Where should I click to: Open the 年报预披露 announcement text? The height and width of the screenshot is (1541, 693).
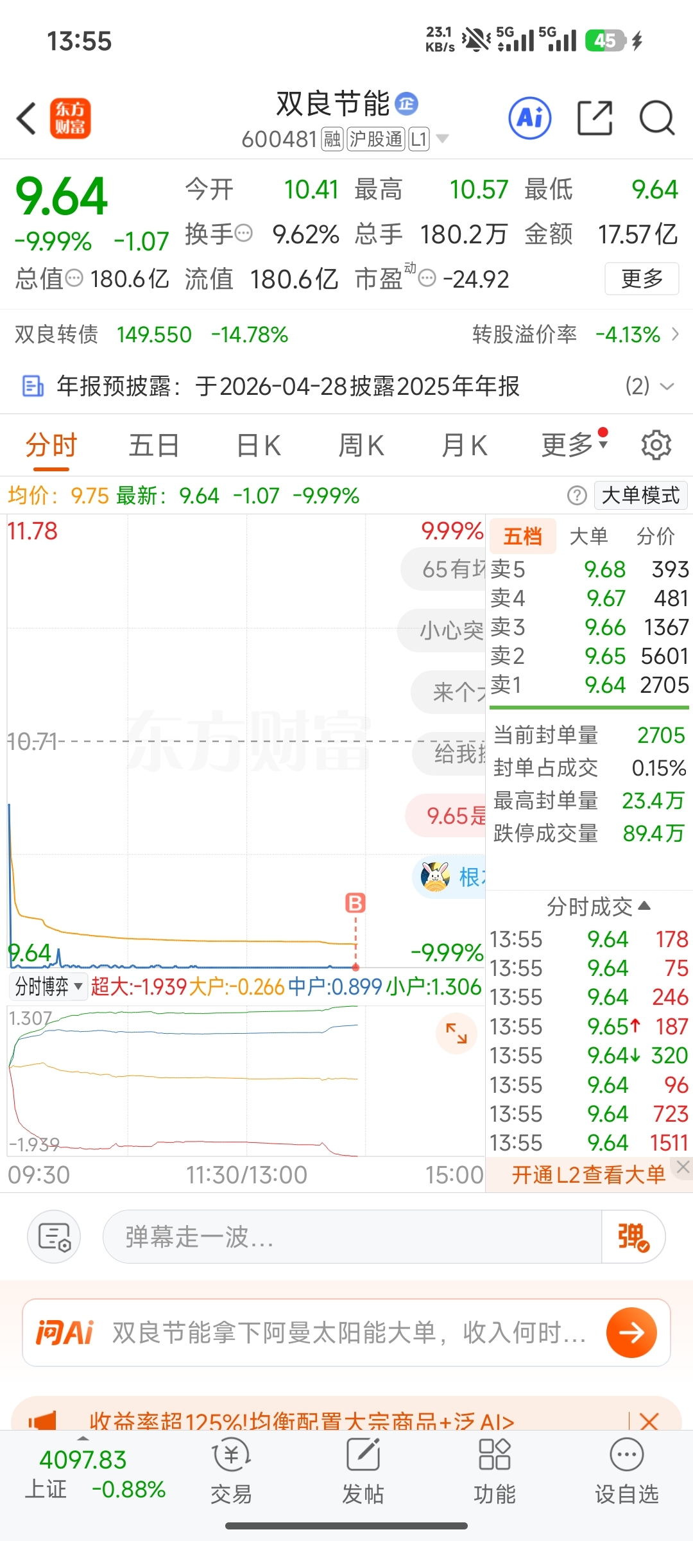coord(288,386)
